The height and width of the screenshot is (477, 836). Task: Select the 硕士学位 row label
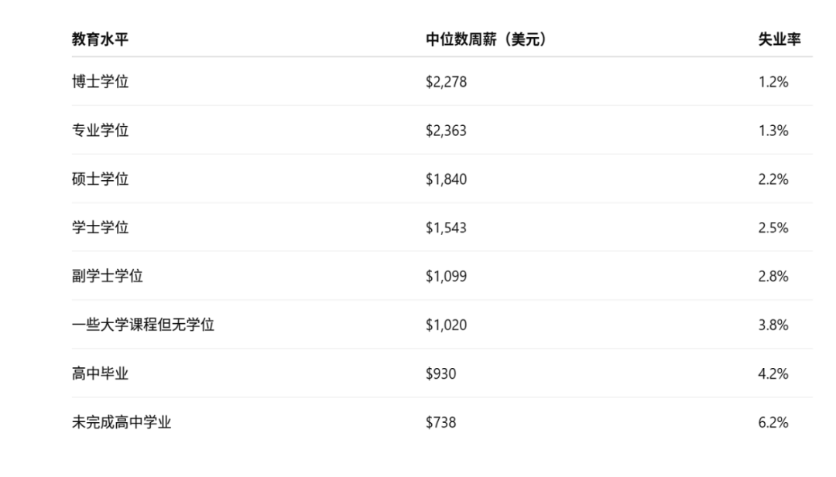(100, 179)
